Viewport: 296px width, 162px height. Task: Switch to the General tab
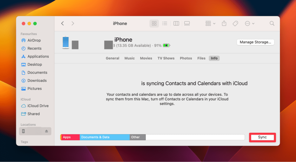(112, 58)
